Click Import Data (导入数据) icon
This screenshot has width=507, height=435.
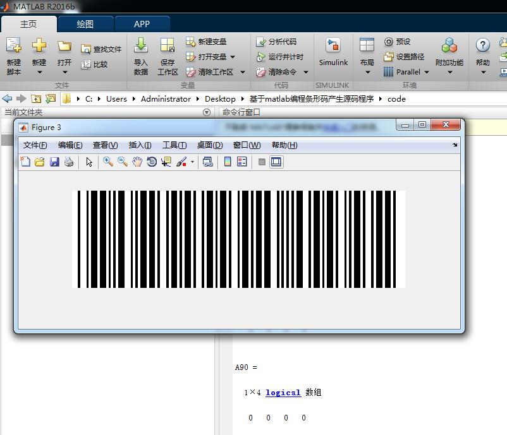coord(140,45)
